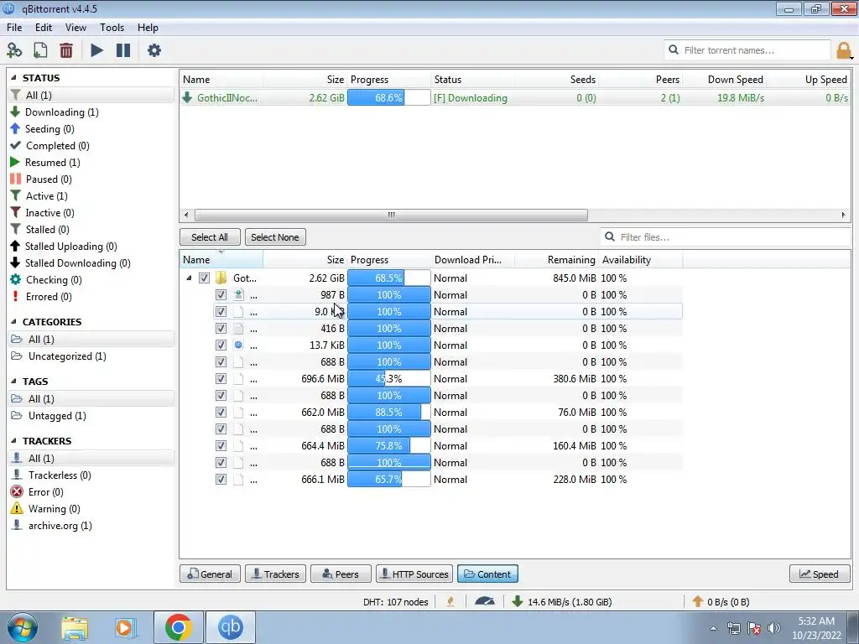
Task: Uncheck the checkbox for the 416 B file
Action: (221, 329)
